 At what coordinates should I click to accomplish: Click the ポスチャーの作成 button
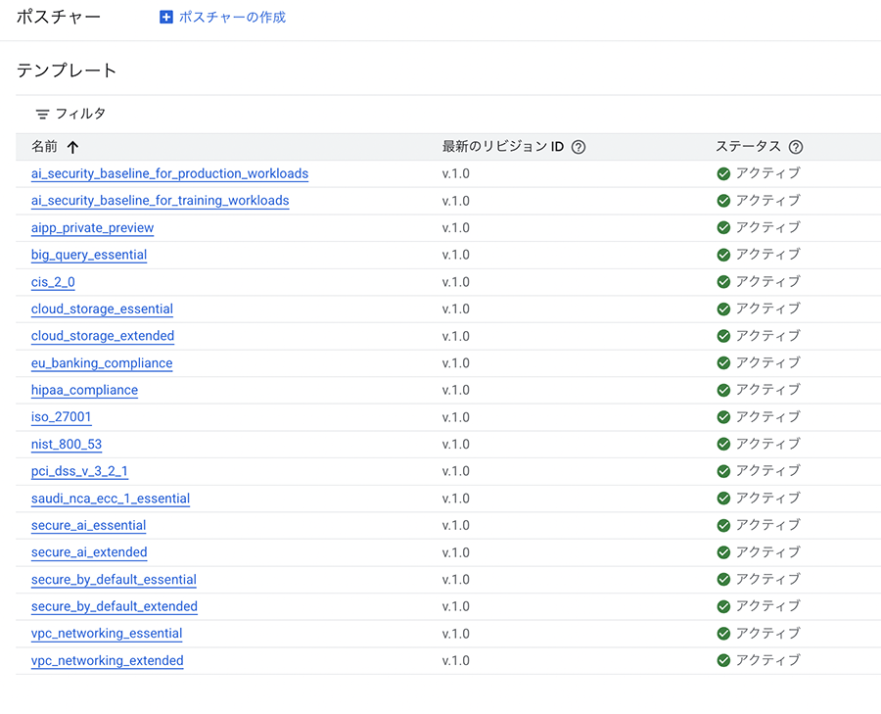pyautogui.click(x=232, y=18)
